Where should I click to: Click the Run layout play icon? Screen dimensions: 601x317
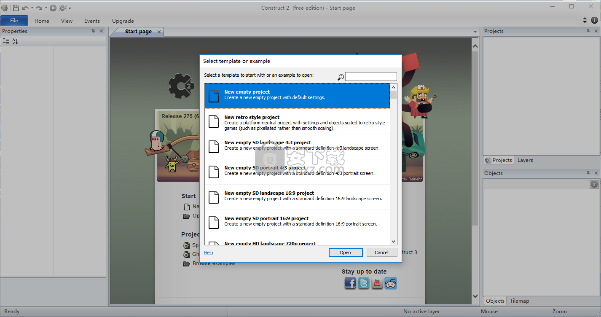point(53,8)
